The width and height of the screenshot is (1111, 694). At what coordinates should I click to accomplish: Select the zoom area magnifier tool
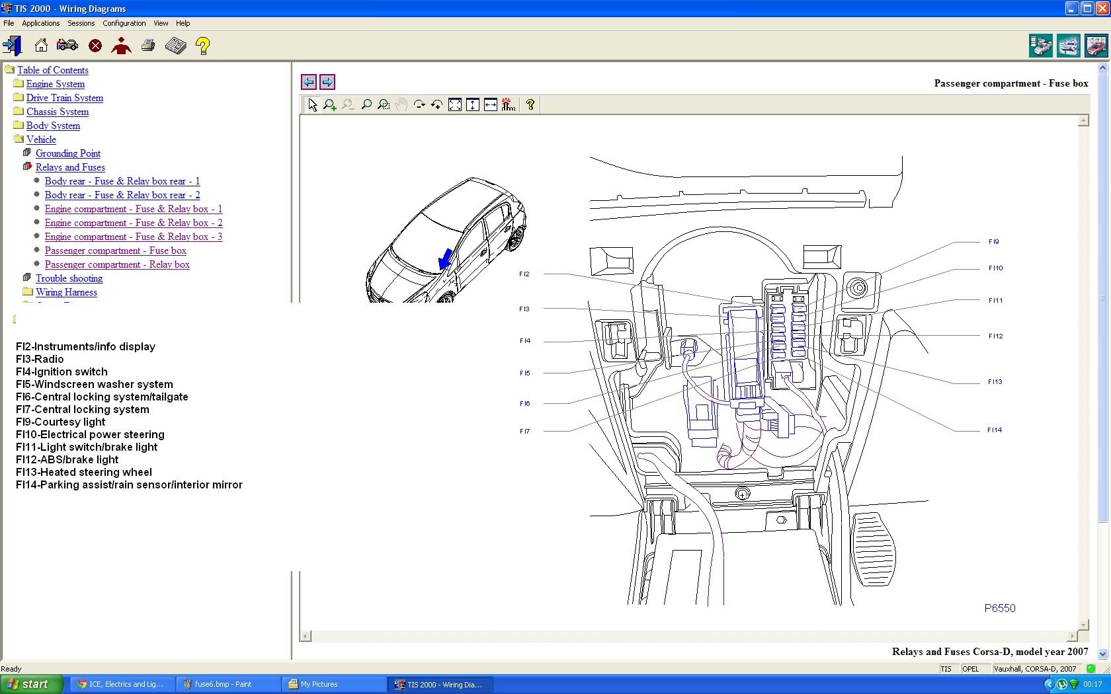click(384, 104)
